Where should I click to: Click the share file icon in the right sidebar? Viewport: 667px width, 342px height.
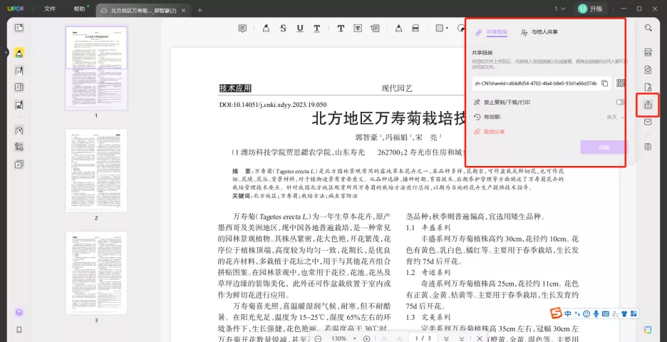tap(648, 105)
